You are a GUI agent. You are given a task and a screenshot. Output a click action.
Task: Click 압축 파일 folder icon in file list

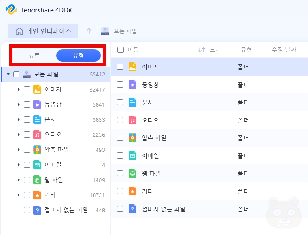[x=133, y=138]
